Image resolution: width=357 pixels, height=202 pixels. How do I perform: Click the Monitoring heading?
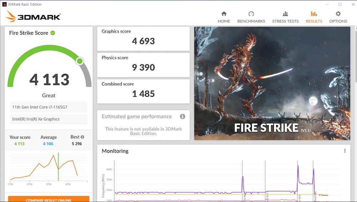click(x=115, y=151)
